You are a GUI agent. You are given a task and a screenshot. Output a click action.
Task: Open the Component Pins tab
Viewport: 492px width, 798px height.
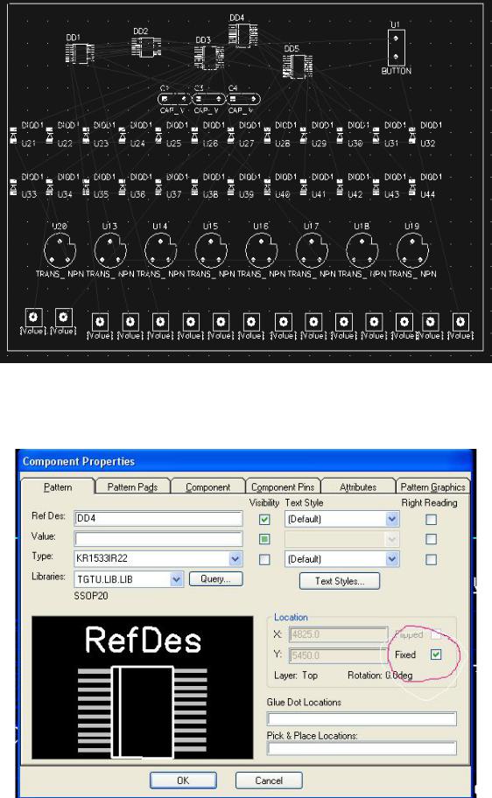[283, 487]
